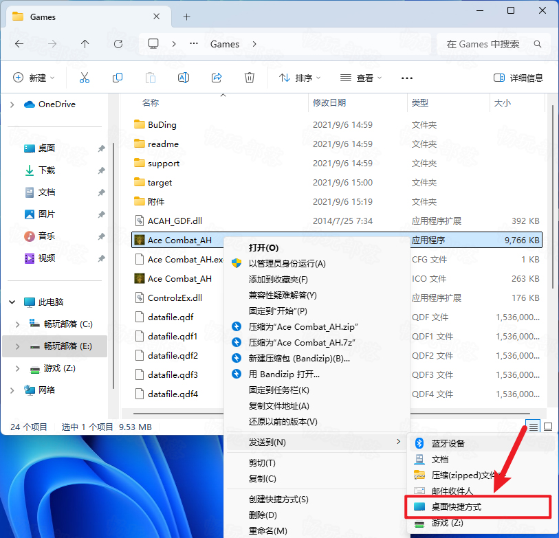
Task: Expand the 畅玩部落 (C:) drive node
Action: click(17, 324)
